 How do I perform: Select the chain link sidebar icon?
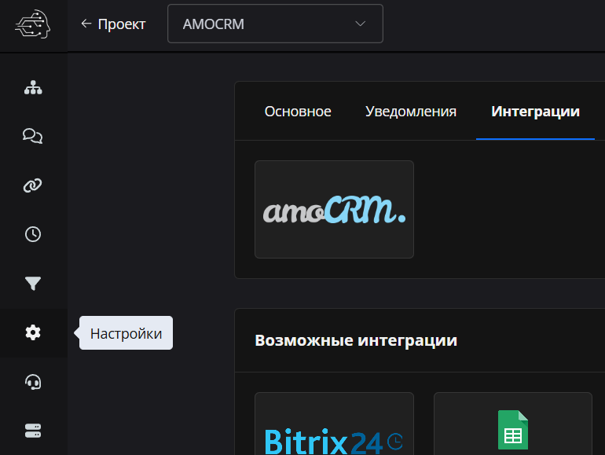coord(32,185)
